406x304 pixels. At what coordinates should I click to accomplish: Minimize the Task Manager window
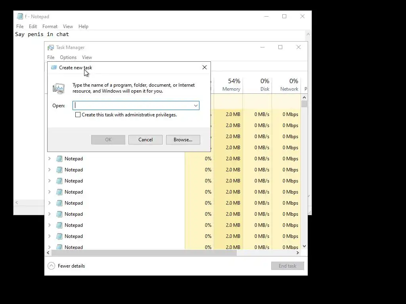(x=262, y=47)
